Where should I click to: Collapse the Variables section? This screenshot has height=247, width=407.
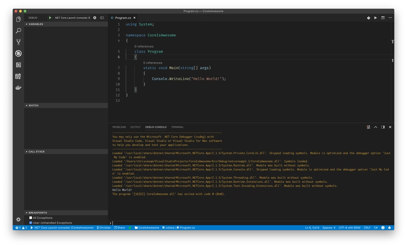point(66,24)
